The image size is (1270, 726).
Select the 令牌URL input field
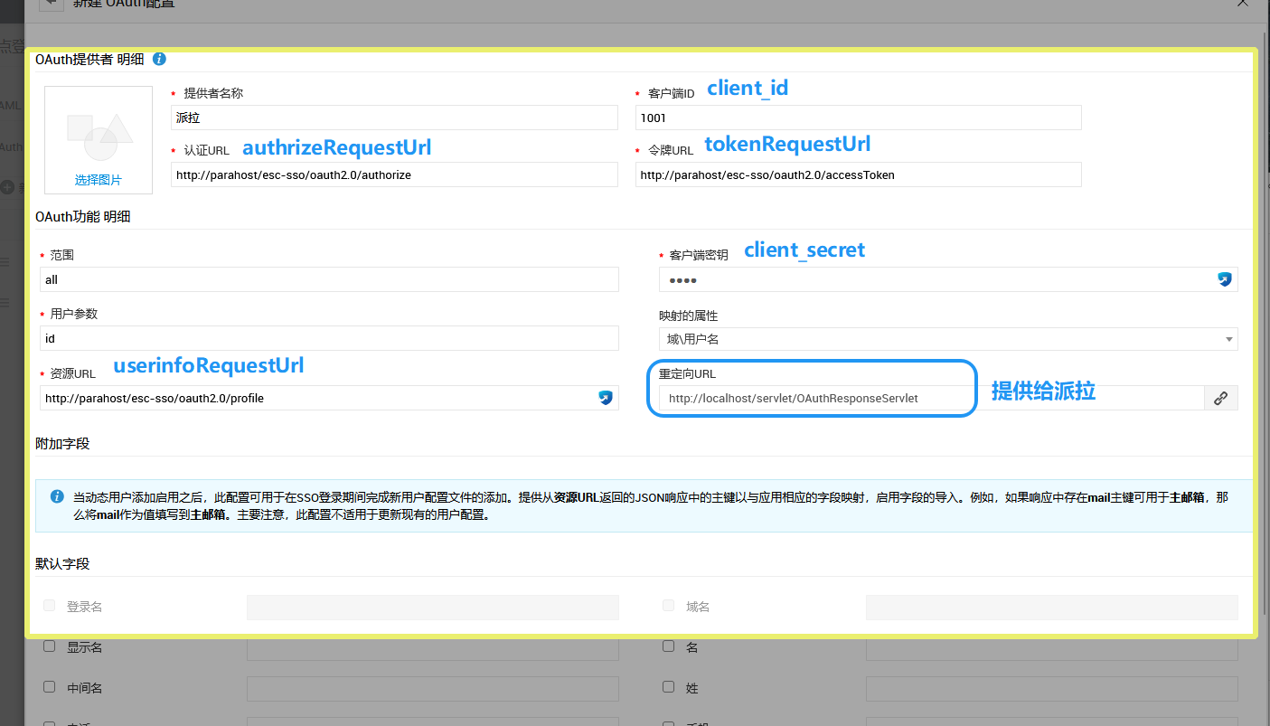pos(858,174)
